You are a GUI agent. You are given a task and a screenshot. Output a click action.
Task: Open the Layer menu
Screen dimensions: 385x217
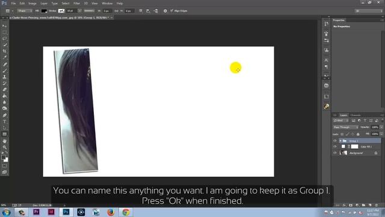(x=44, y=4)
